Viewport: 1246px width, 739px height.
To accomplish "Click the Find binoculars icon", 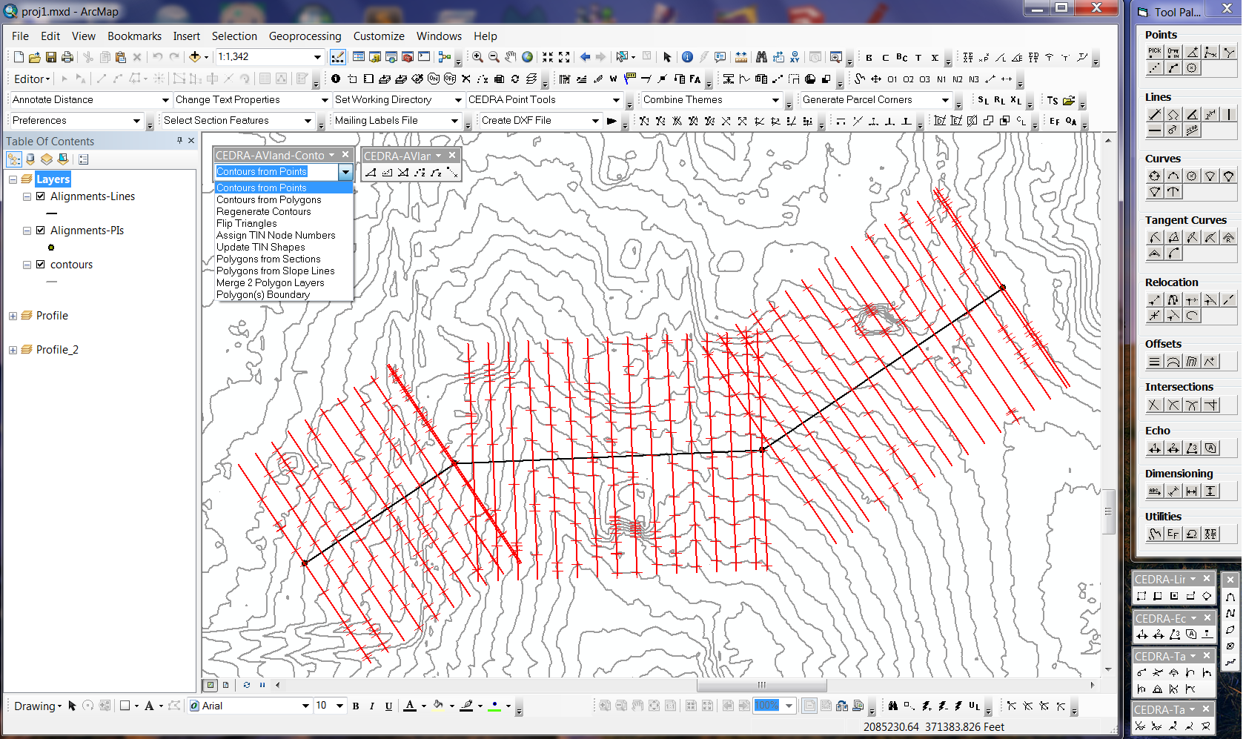I will (x=761, y=57).
